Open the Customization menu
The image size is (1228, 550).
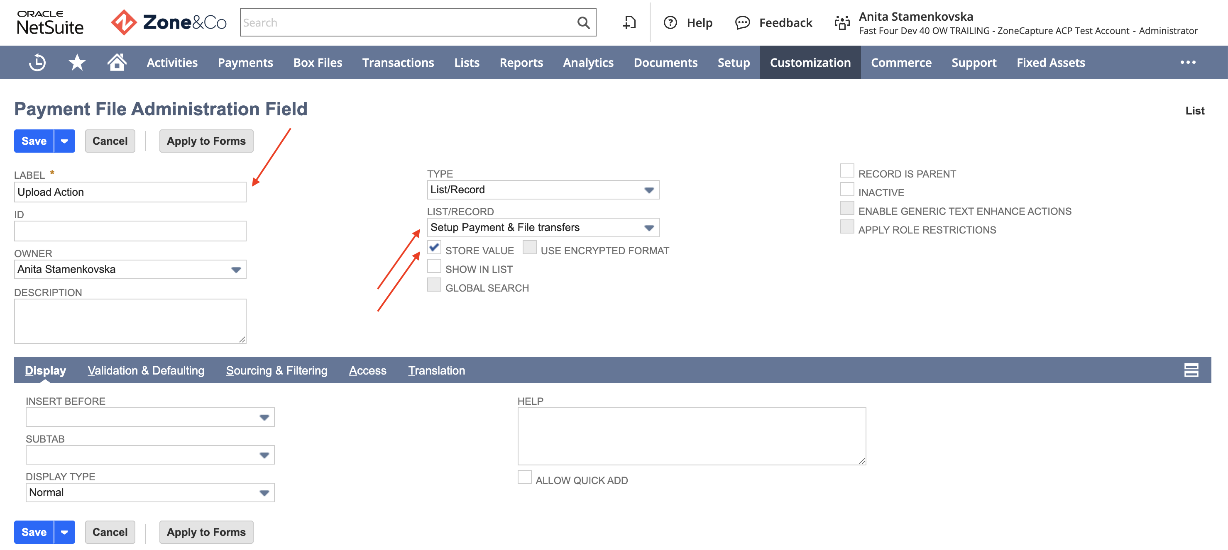coord(810,62)
